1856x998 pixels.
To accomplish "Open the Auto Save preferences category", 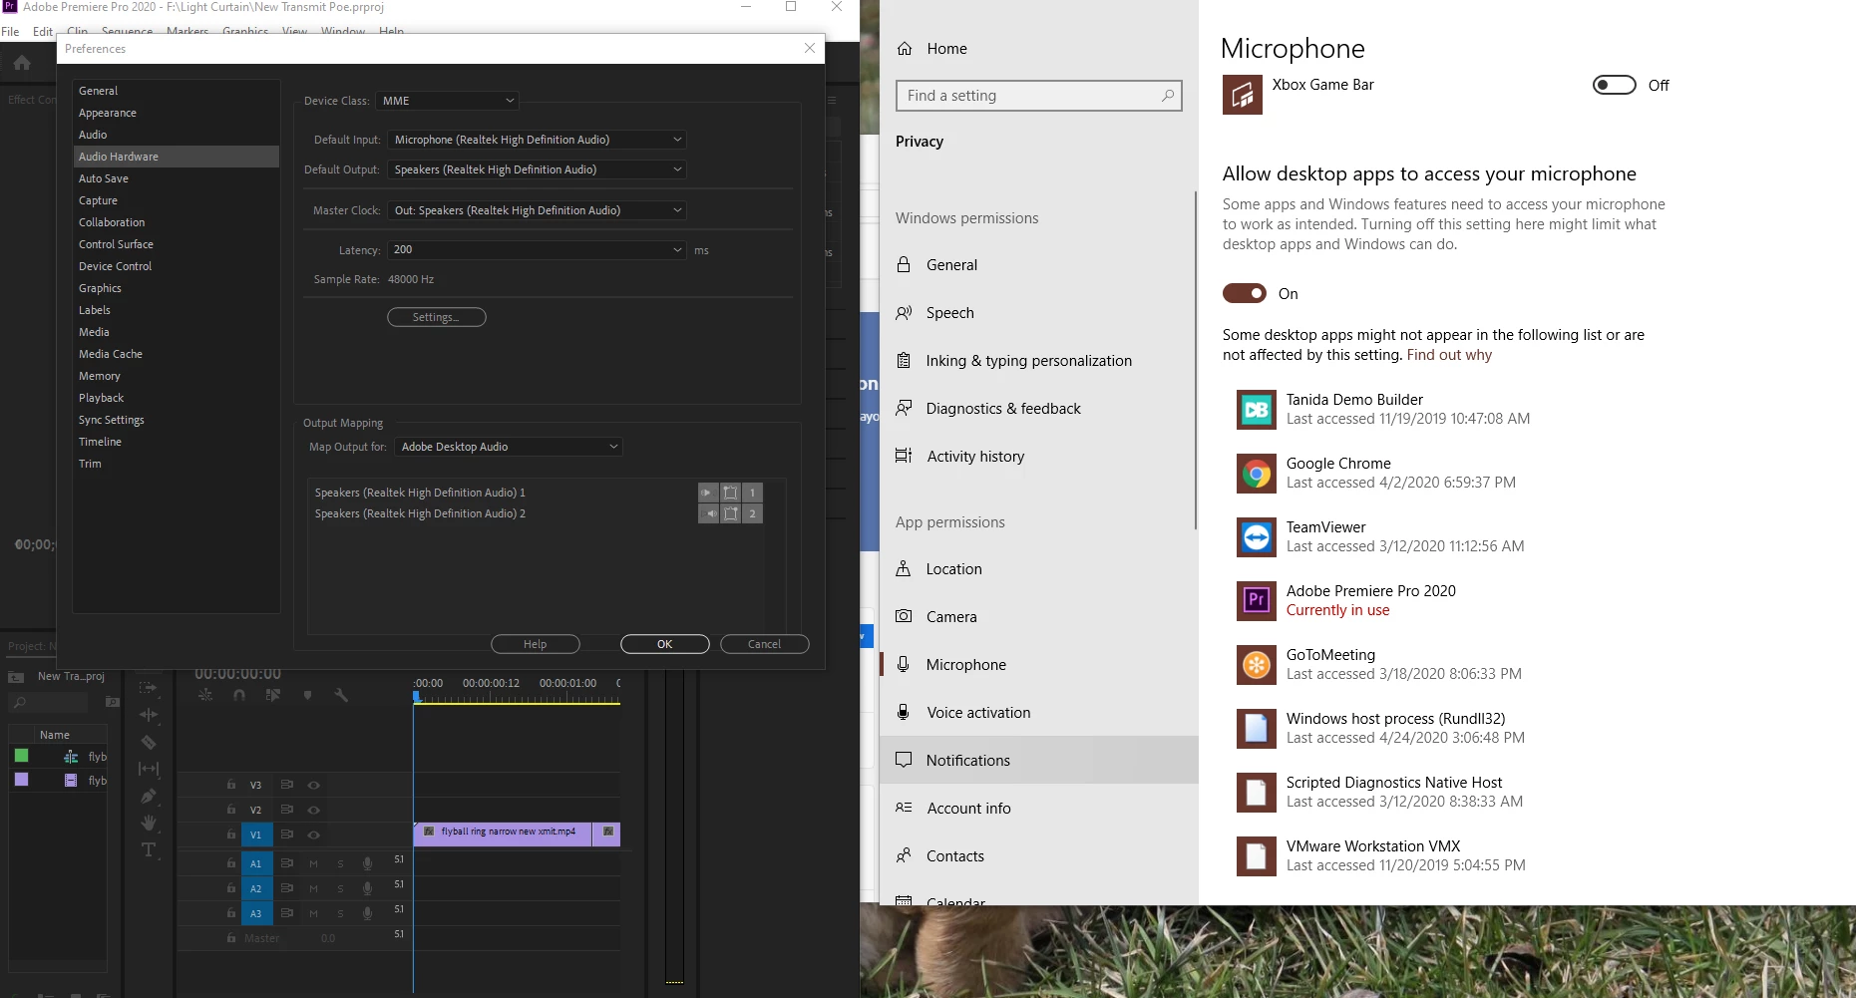I will pyautogui.click(x=177, y=178).
